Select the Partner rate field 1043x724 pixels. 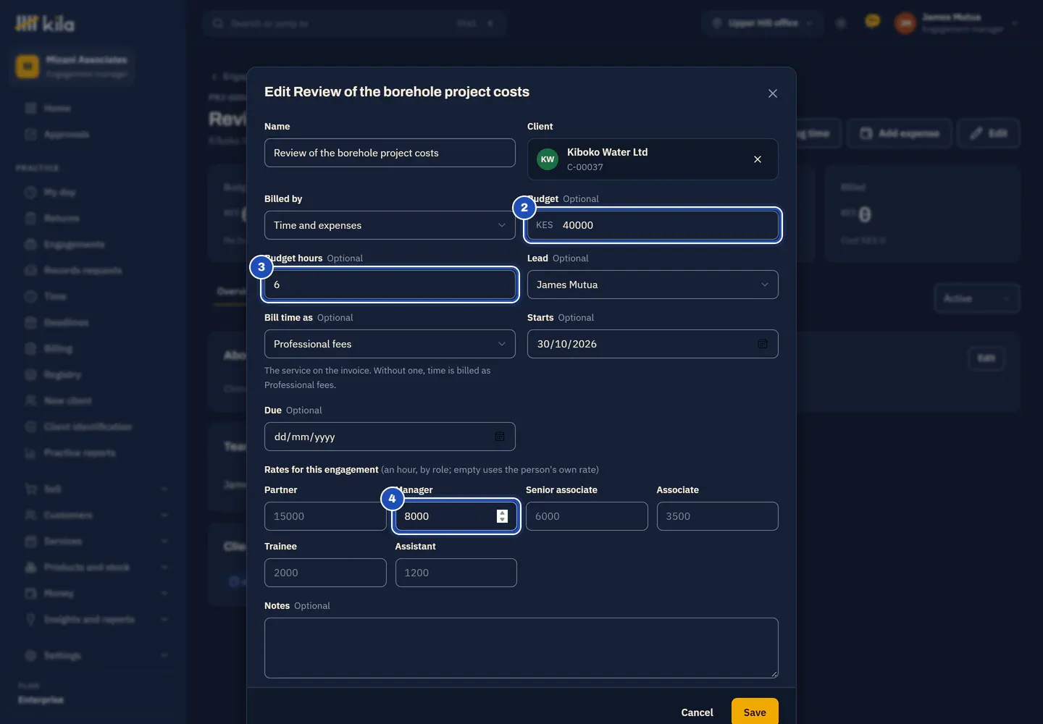click(325, 516)
